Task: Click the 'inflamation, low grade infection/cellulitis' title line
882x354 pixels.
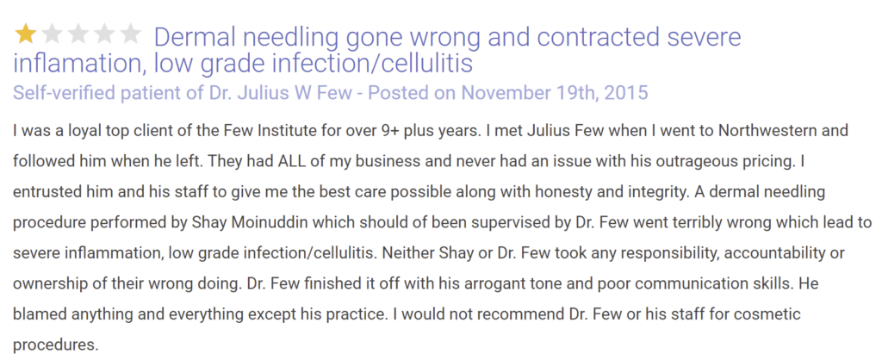Action: pyautogui.click(x=242, y=64)
